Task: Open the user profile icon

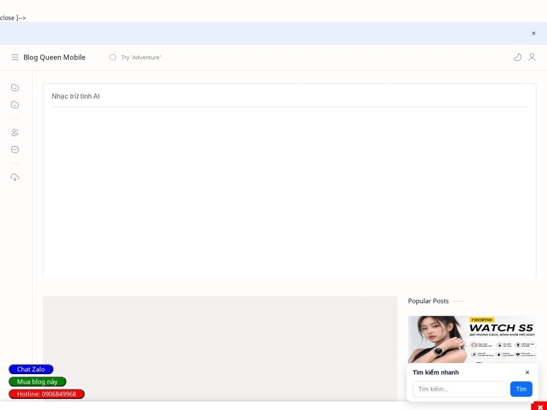Action: click(x=532, y=57)
